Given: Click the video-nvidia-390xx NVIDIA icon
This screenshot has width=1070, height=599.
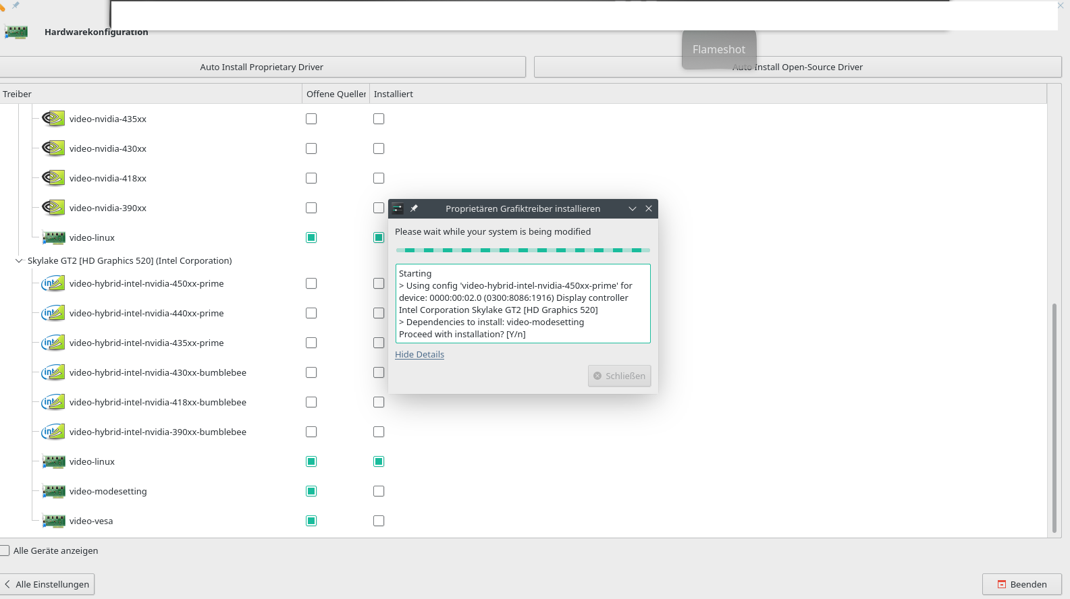Looking at the screenshot, I should tap(53, 208).
